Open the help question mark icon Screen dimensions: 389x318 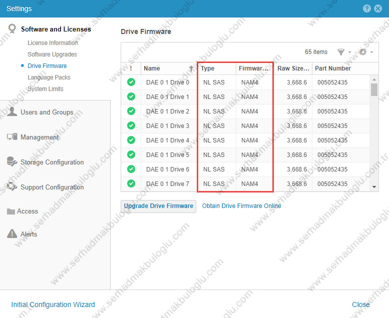coord(367,8)
